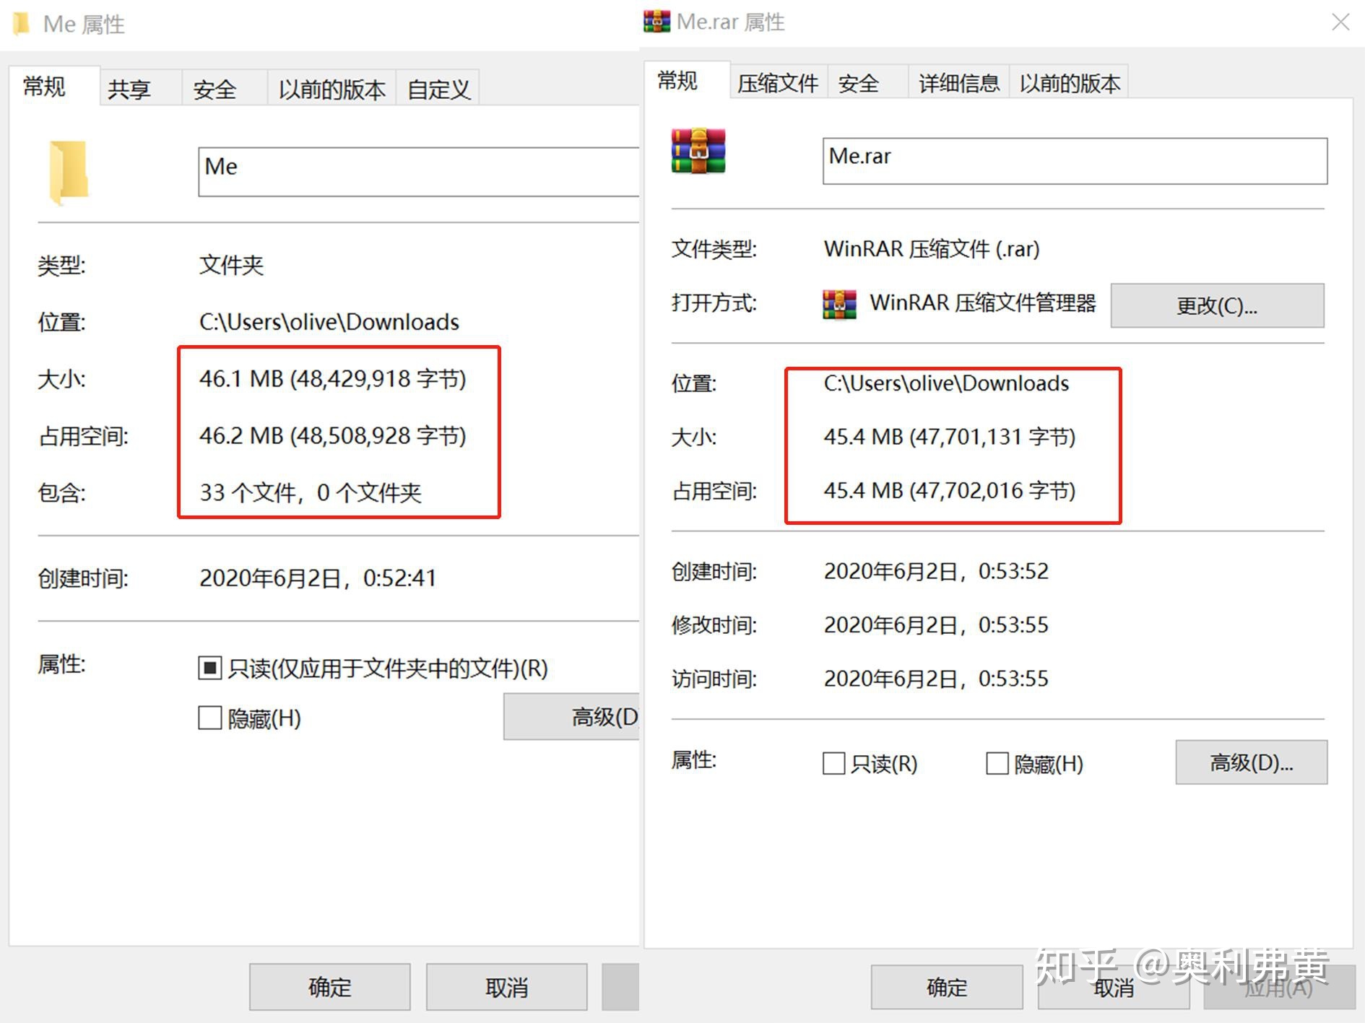The image size is (1365, 1023).
Task: Open the 以前的版本 tab in Me.rar dialog
Action: coord(1069,82)
